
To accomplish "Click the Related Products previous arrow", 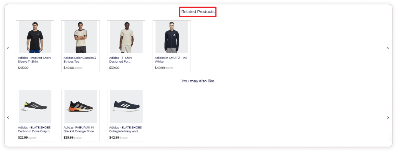I will 8,48.
